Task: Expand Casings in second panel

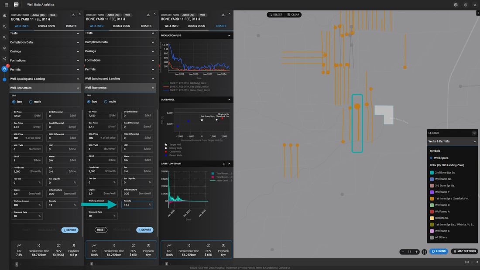Action: point(120,51)
